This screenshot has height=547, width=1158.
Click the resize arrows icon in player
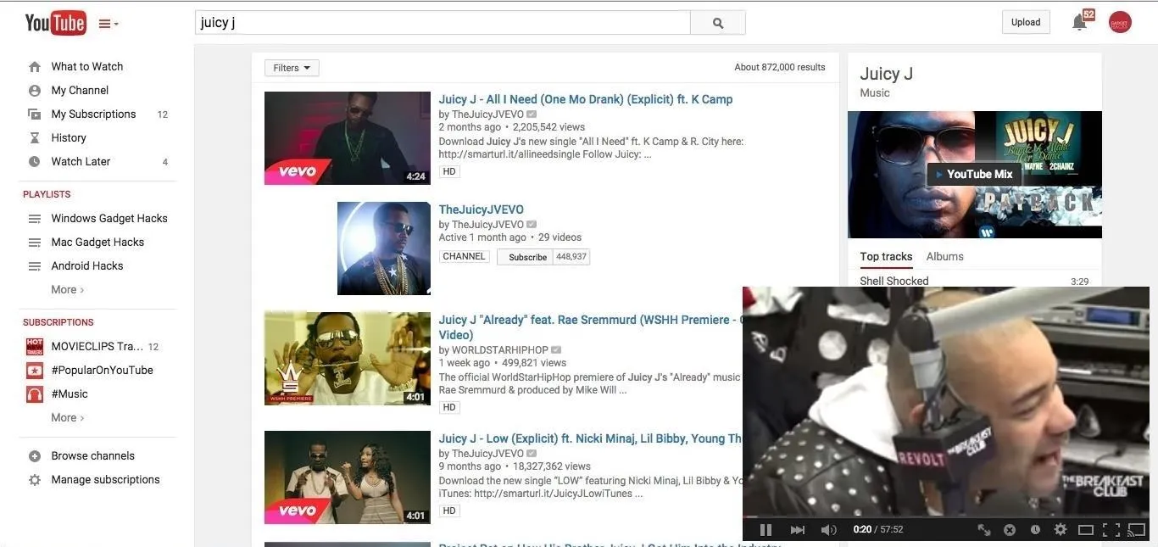[x=984, y=529]
